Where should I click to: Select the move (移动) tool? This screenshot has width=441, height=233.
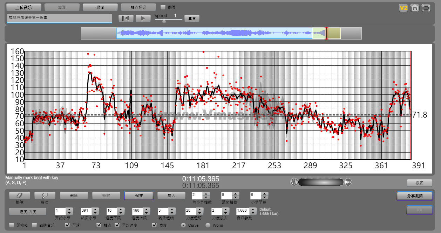pyautogui.click(x=45, y=195)
